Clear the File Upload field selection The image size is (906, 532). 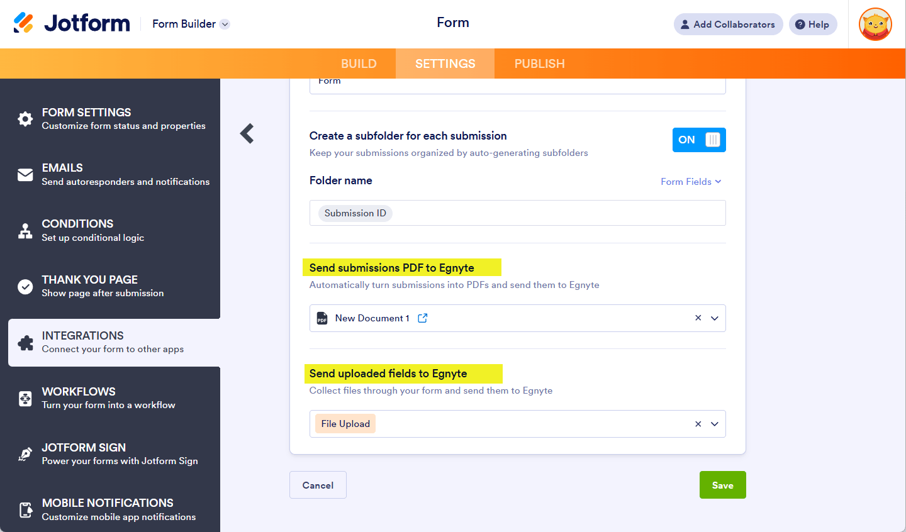(698, 424)
